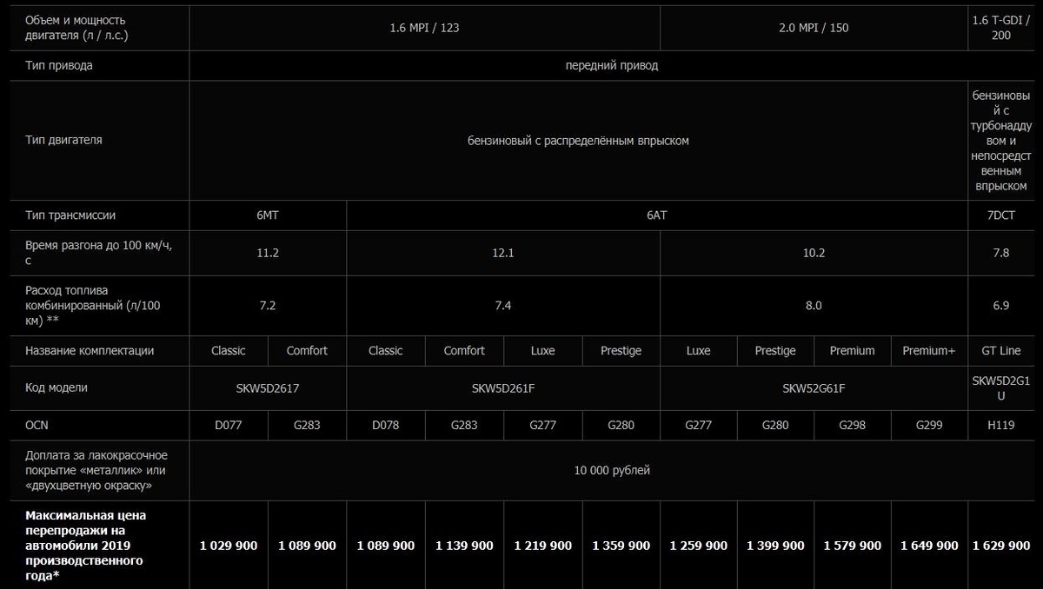
Task: Click the '10 000 рублей' paint surcharge value
Action: (611, 471)
